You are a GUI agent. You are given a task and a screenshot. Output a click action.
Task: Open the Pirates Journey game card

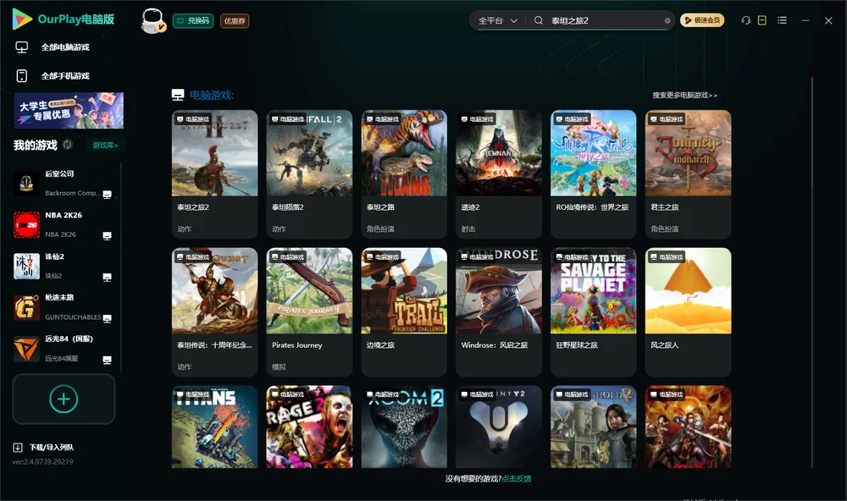click(x=309, y=311)
